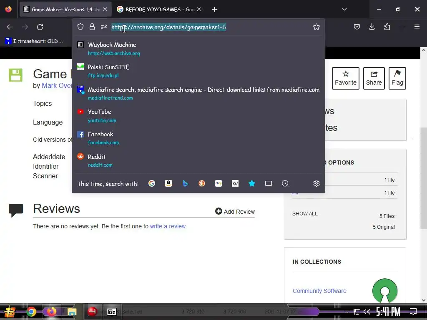The width and height of the screenshot is (427, 320).
Task: Close the BEFORE YOYO GAMES tab
Action: point(199,9)
